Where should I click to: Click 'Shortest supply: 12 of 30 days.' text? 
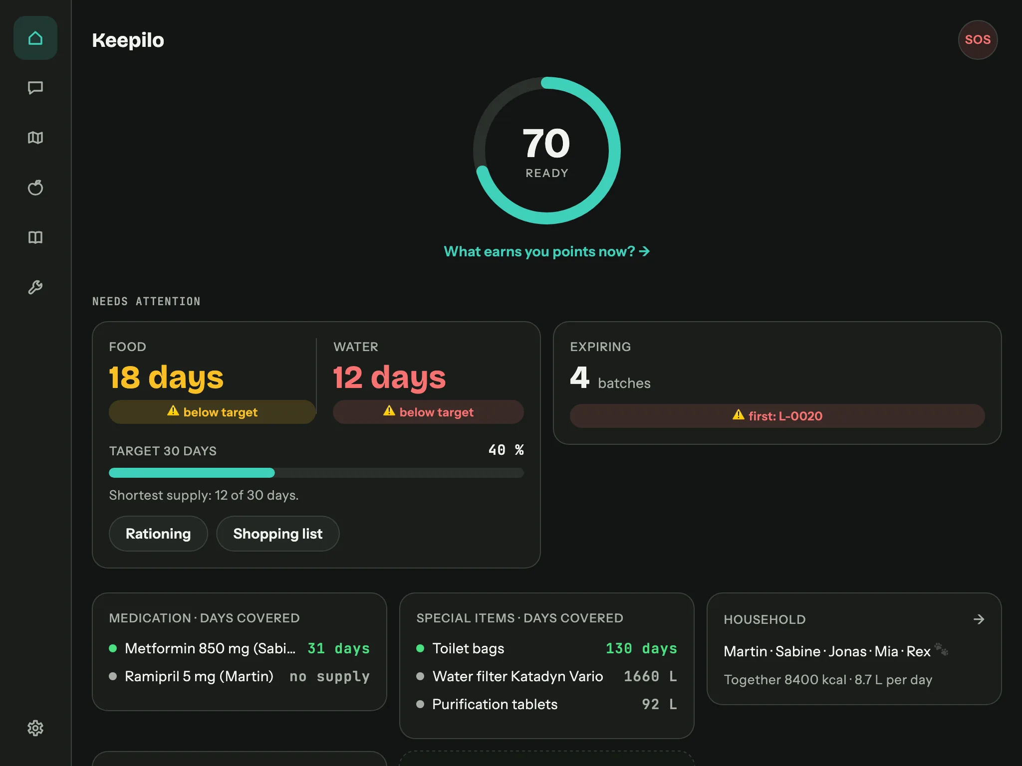pyautogui.click(x=204, y=495)
